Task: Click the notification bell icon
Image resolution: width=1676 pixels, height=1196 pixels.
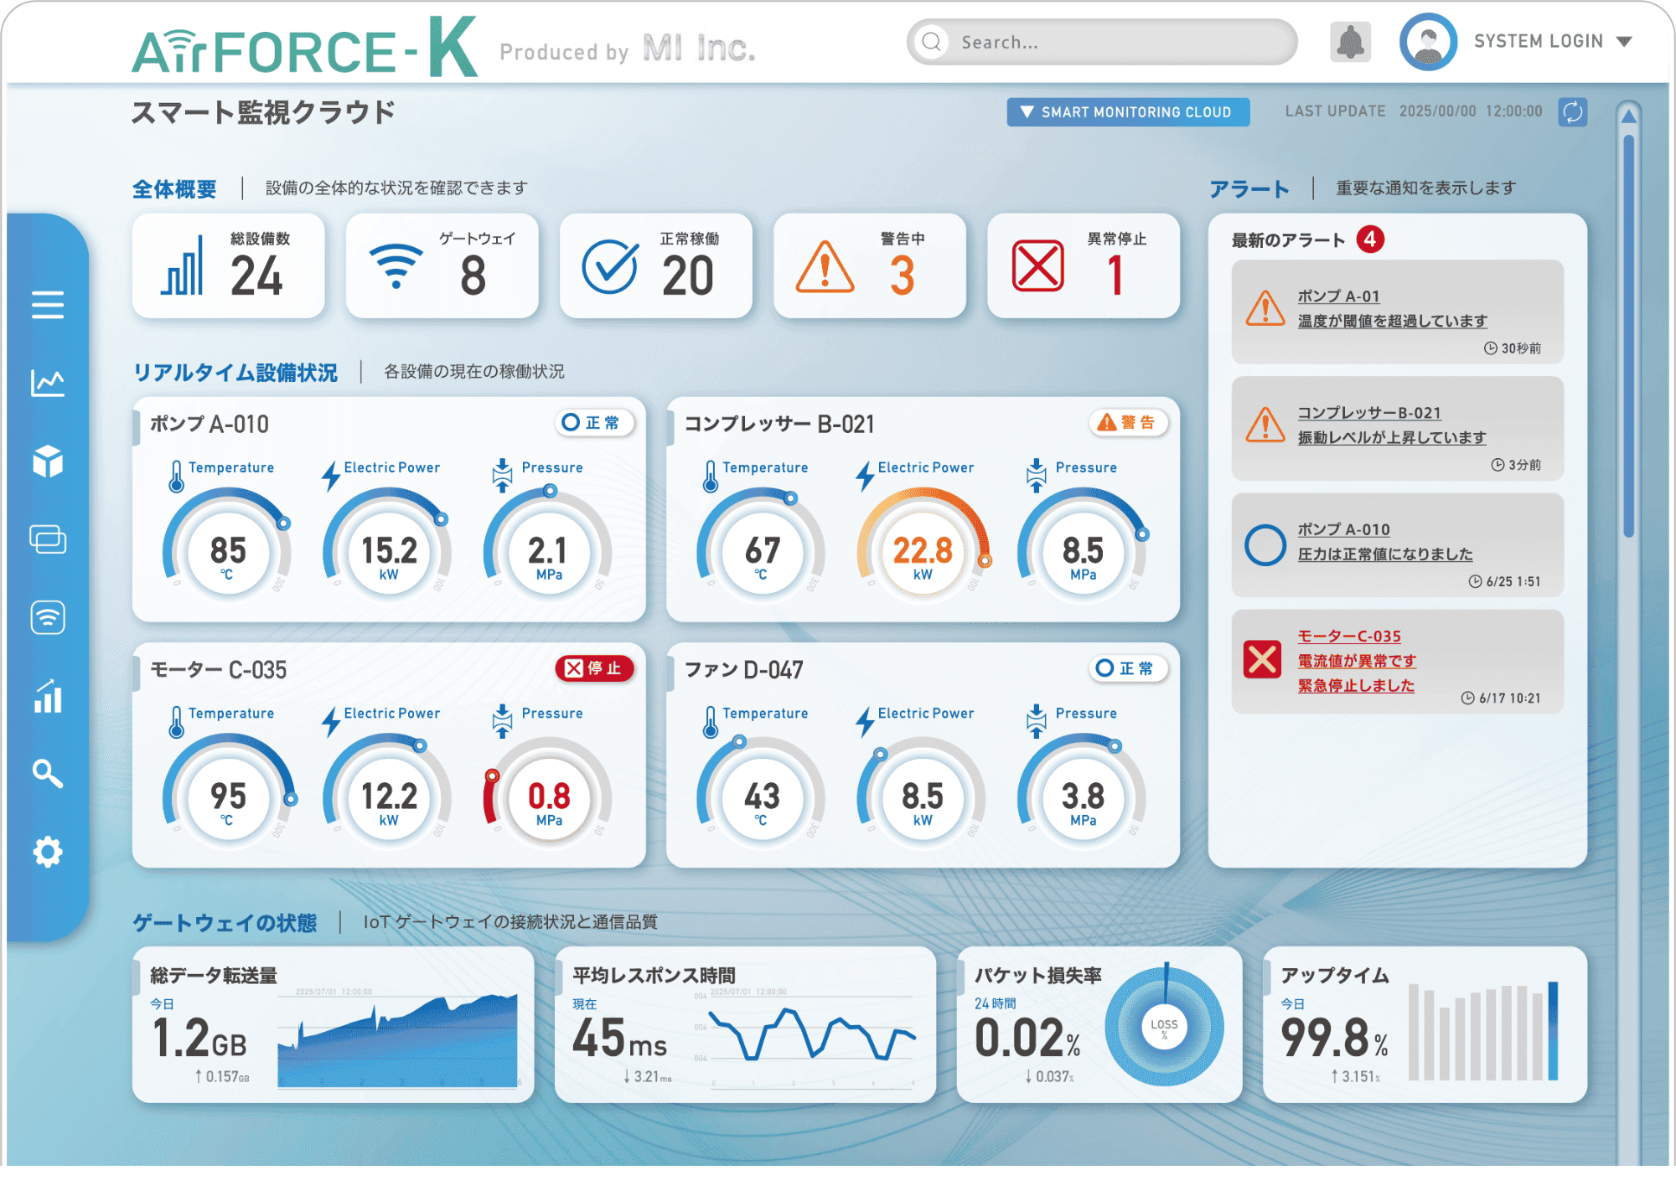Action: tap(1350, 42)
